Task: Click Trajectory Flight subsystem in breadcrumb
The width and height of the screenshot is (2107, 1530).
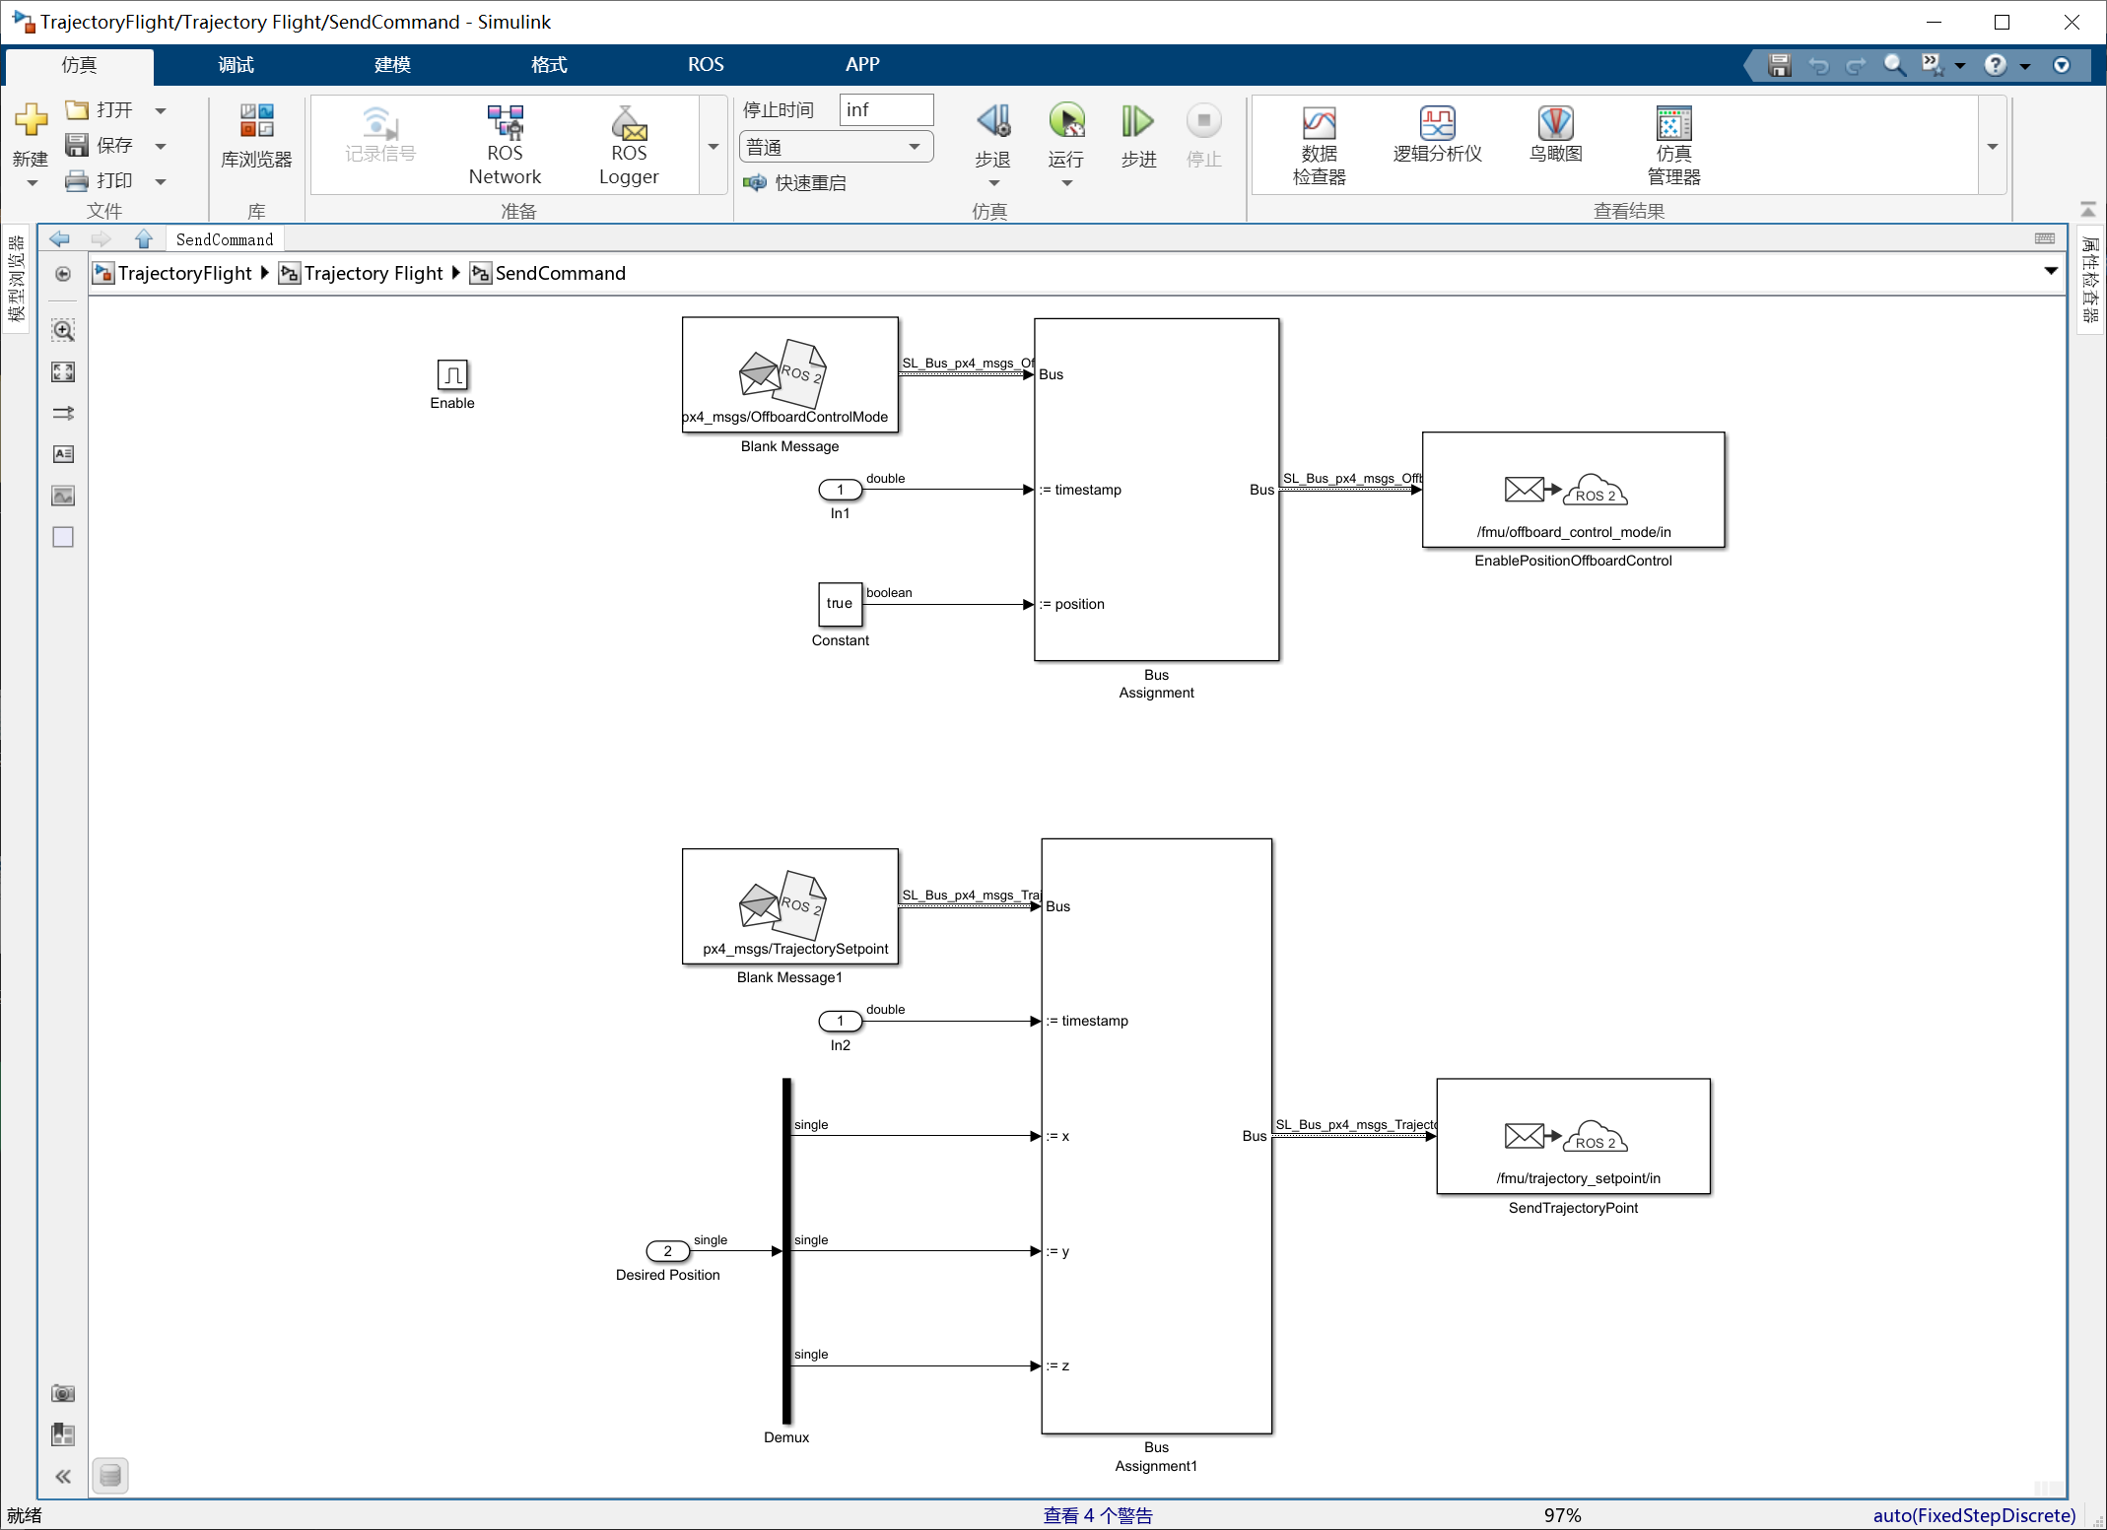Action: 374,273
